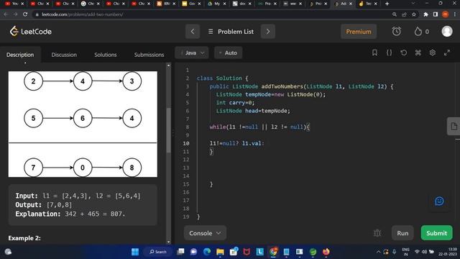Go to next problem arrow

pyautogui.click(x=268, y=32)
